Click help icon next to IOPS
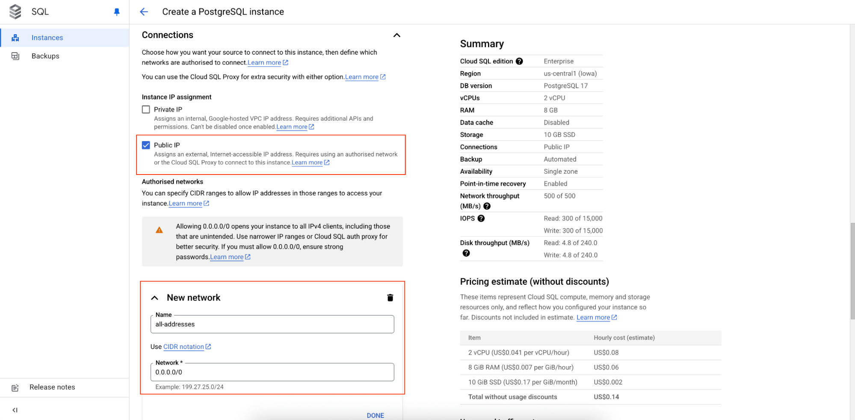 [481, 219]
